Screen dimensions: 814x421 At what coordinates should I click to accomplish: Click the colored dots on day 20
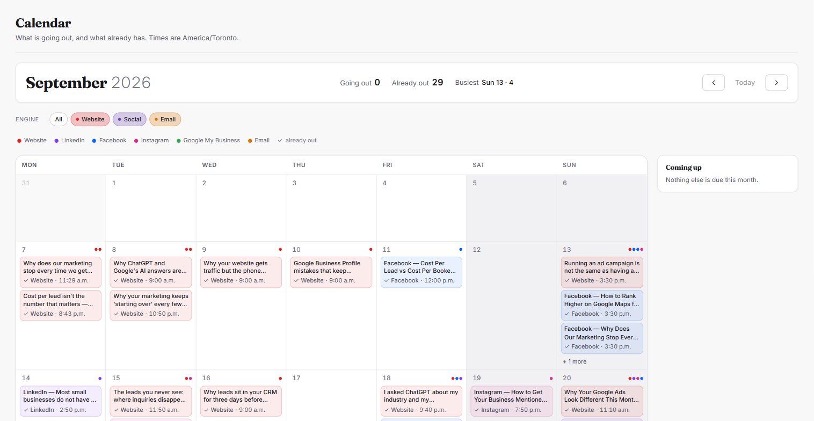[636, 379]
